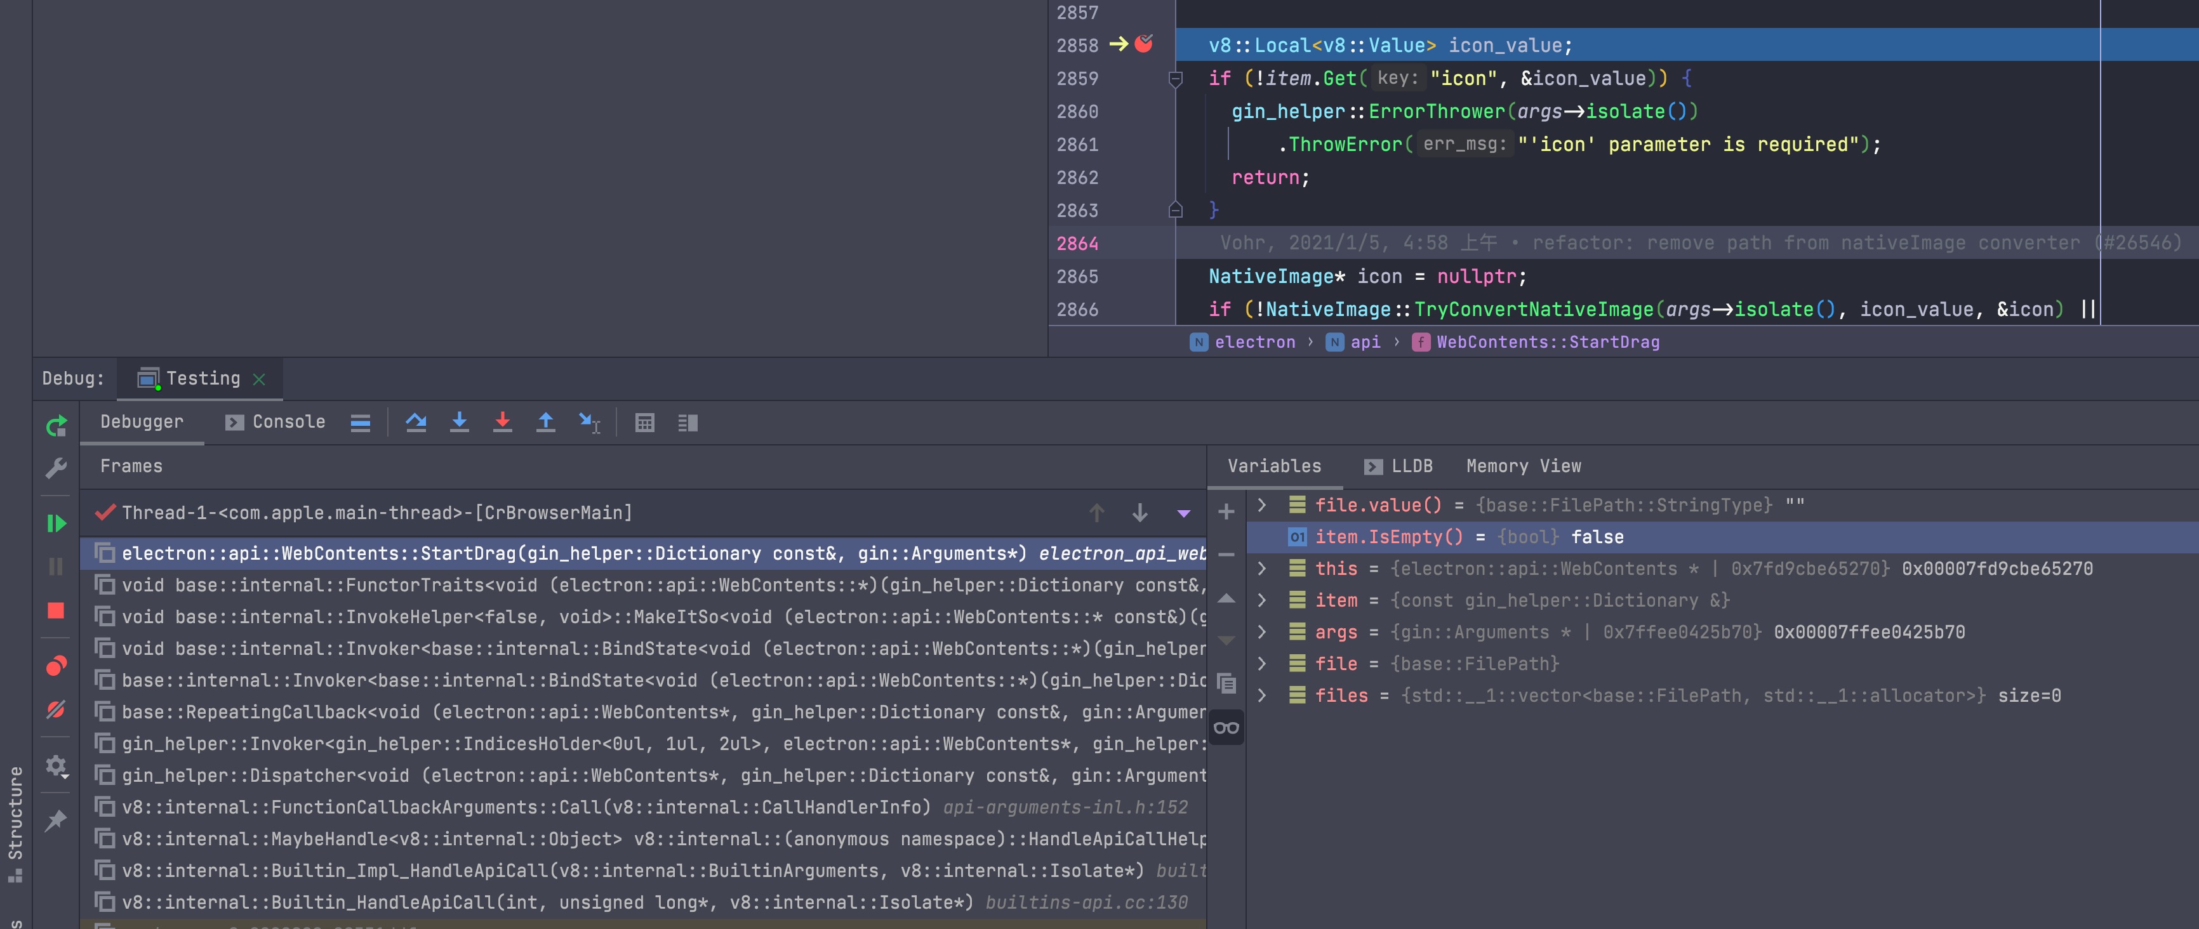The image size is (2199, 929).
Task: Move watch down arrow
Action: [1226, 640]
